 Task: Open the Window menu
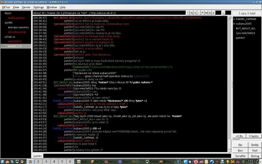(52, 7)
